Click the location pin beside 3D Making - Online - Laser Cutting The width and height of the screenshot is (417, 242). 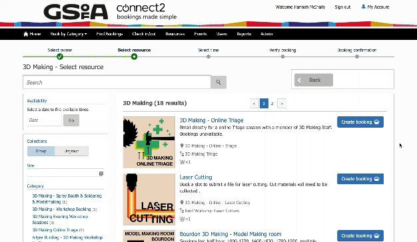point(182,203)
